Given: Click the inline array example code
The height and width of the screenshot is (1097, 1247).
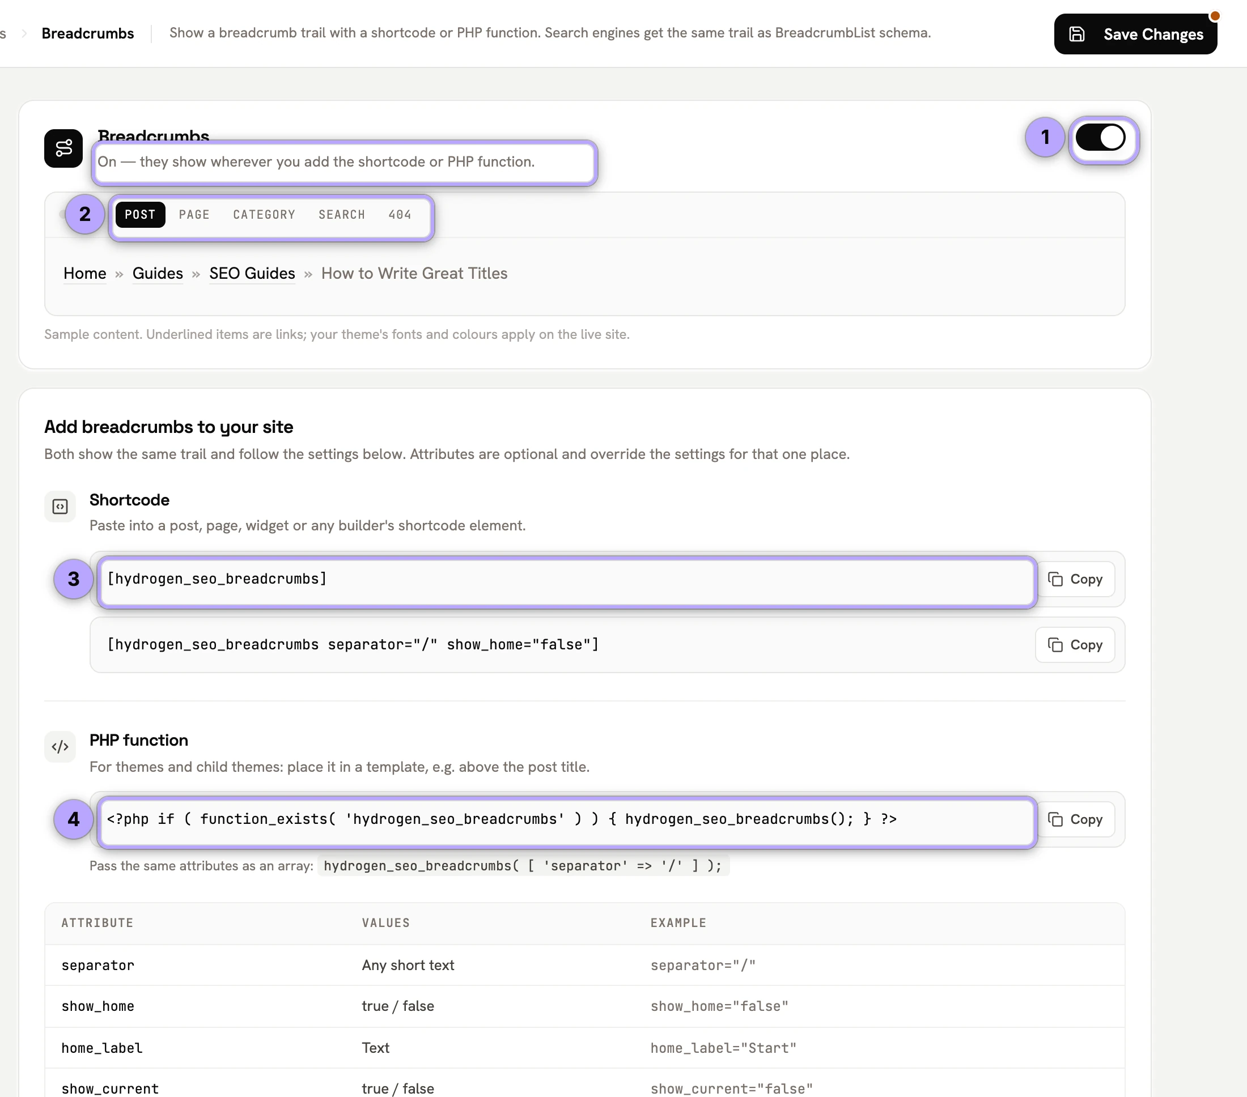Looking at the screenshot, I should [523, 866].
